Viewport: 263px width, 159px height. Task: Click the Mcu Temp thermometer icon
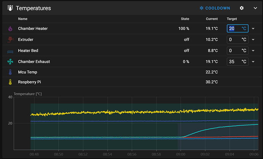(x=10, y=72)
